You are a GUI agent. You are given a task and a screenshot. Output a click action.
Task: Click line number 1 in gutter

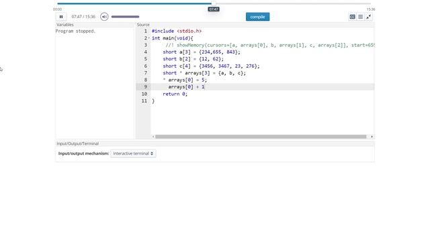click(x=145, y=31)
